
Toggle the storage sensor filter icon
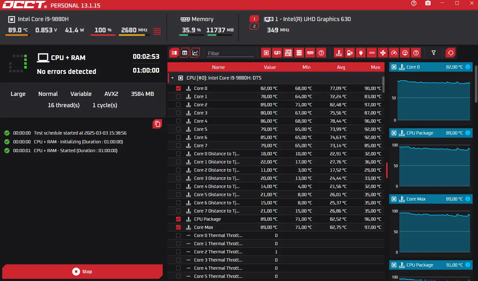pyautogui.click(x=299, y=53)
